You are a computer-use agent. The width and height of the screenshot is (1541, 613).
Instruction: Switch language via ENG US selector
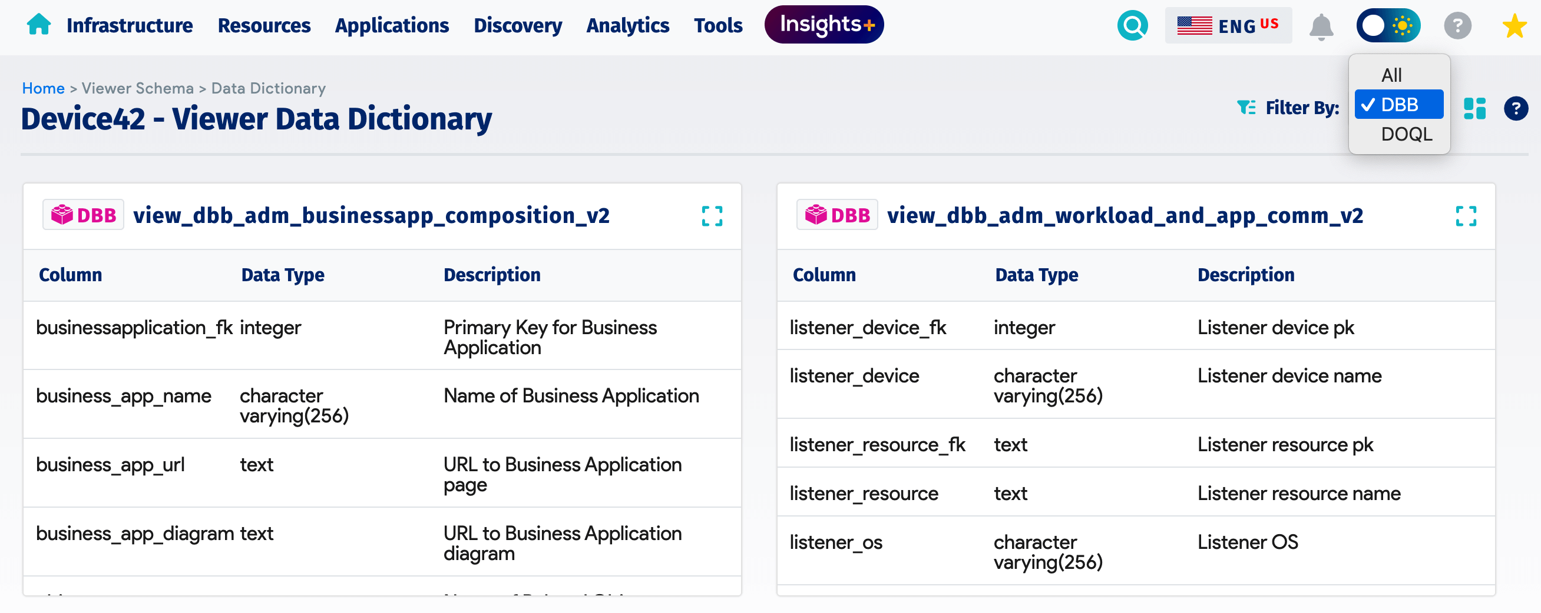pos(1228,26)
